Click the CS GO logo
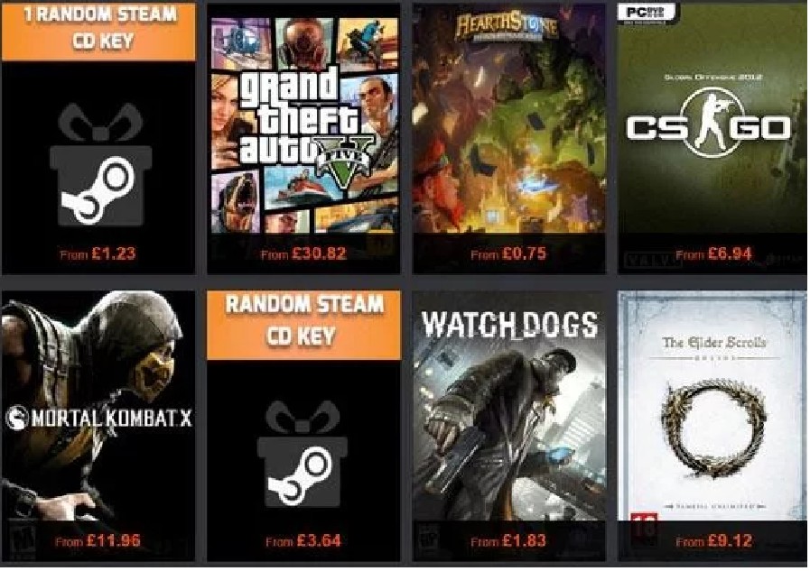This screenshot has height=571, width=810. (x=708, y=124)
